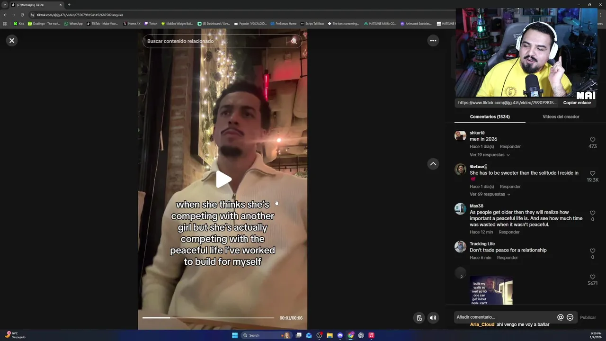Open the Animated Subtitles bookmark

(x=416, y=23)
